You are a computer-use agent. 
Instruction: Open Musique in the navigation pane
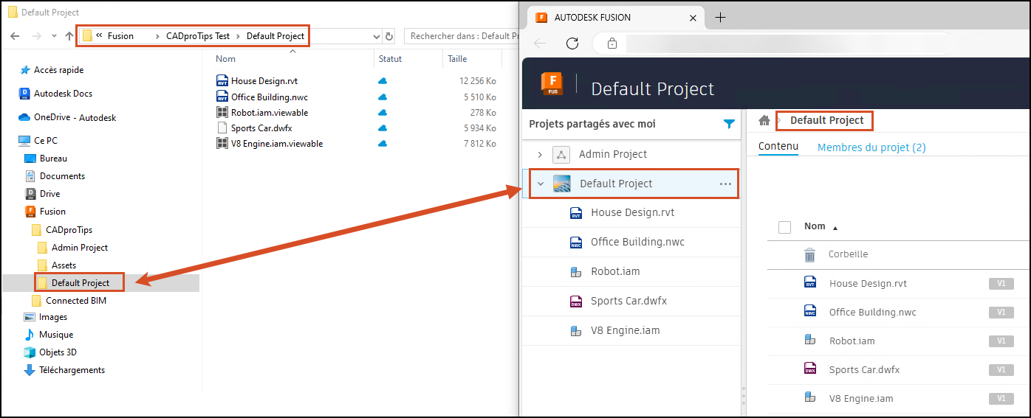click(56, 335)
